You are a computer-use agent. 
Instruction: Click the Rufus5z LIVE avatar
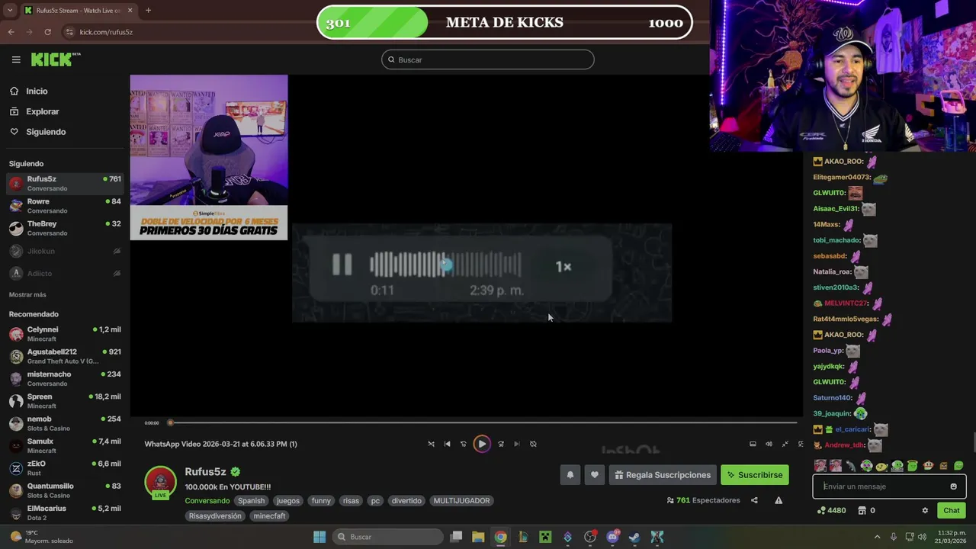point(160,483)
